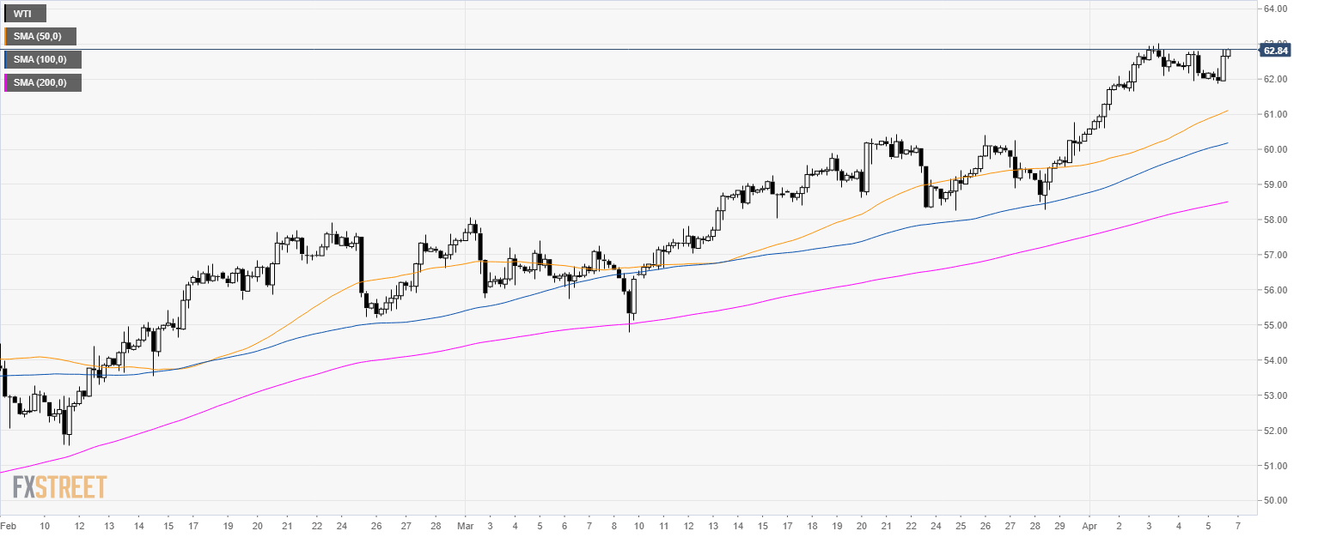Click the magenta SMA 200 line's right end
The width and height of the screenshot is (1318, 537).
click(x=1226, y=202)
